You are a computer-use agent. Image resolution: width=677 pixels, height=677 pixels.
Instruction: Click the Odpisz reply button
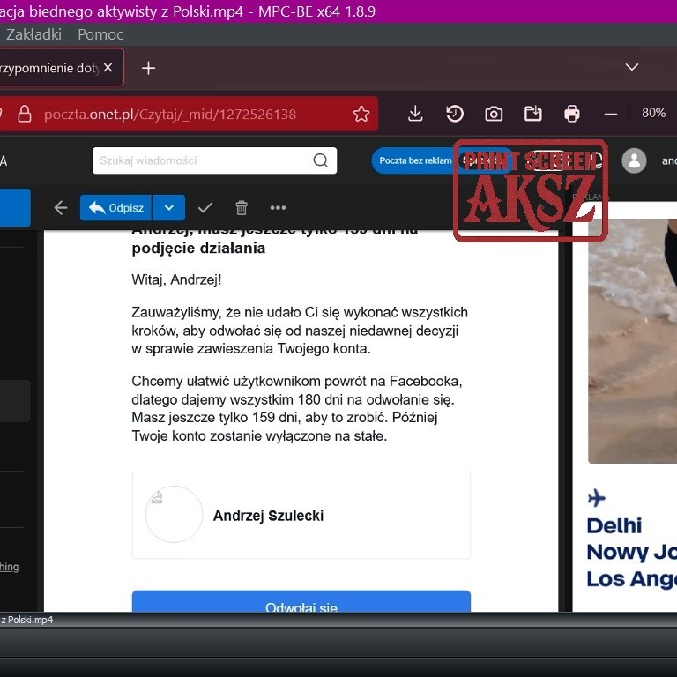pyautogui.click(x=115, y=208)
